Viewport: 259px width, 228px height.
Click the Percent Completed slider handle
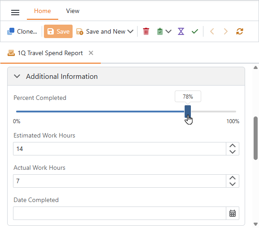click(188, 112)
